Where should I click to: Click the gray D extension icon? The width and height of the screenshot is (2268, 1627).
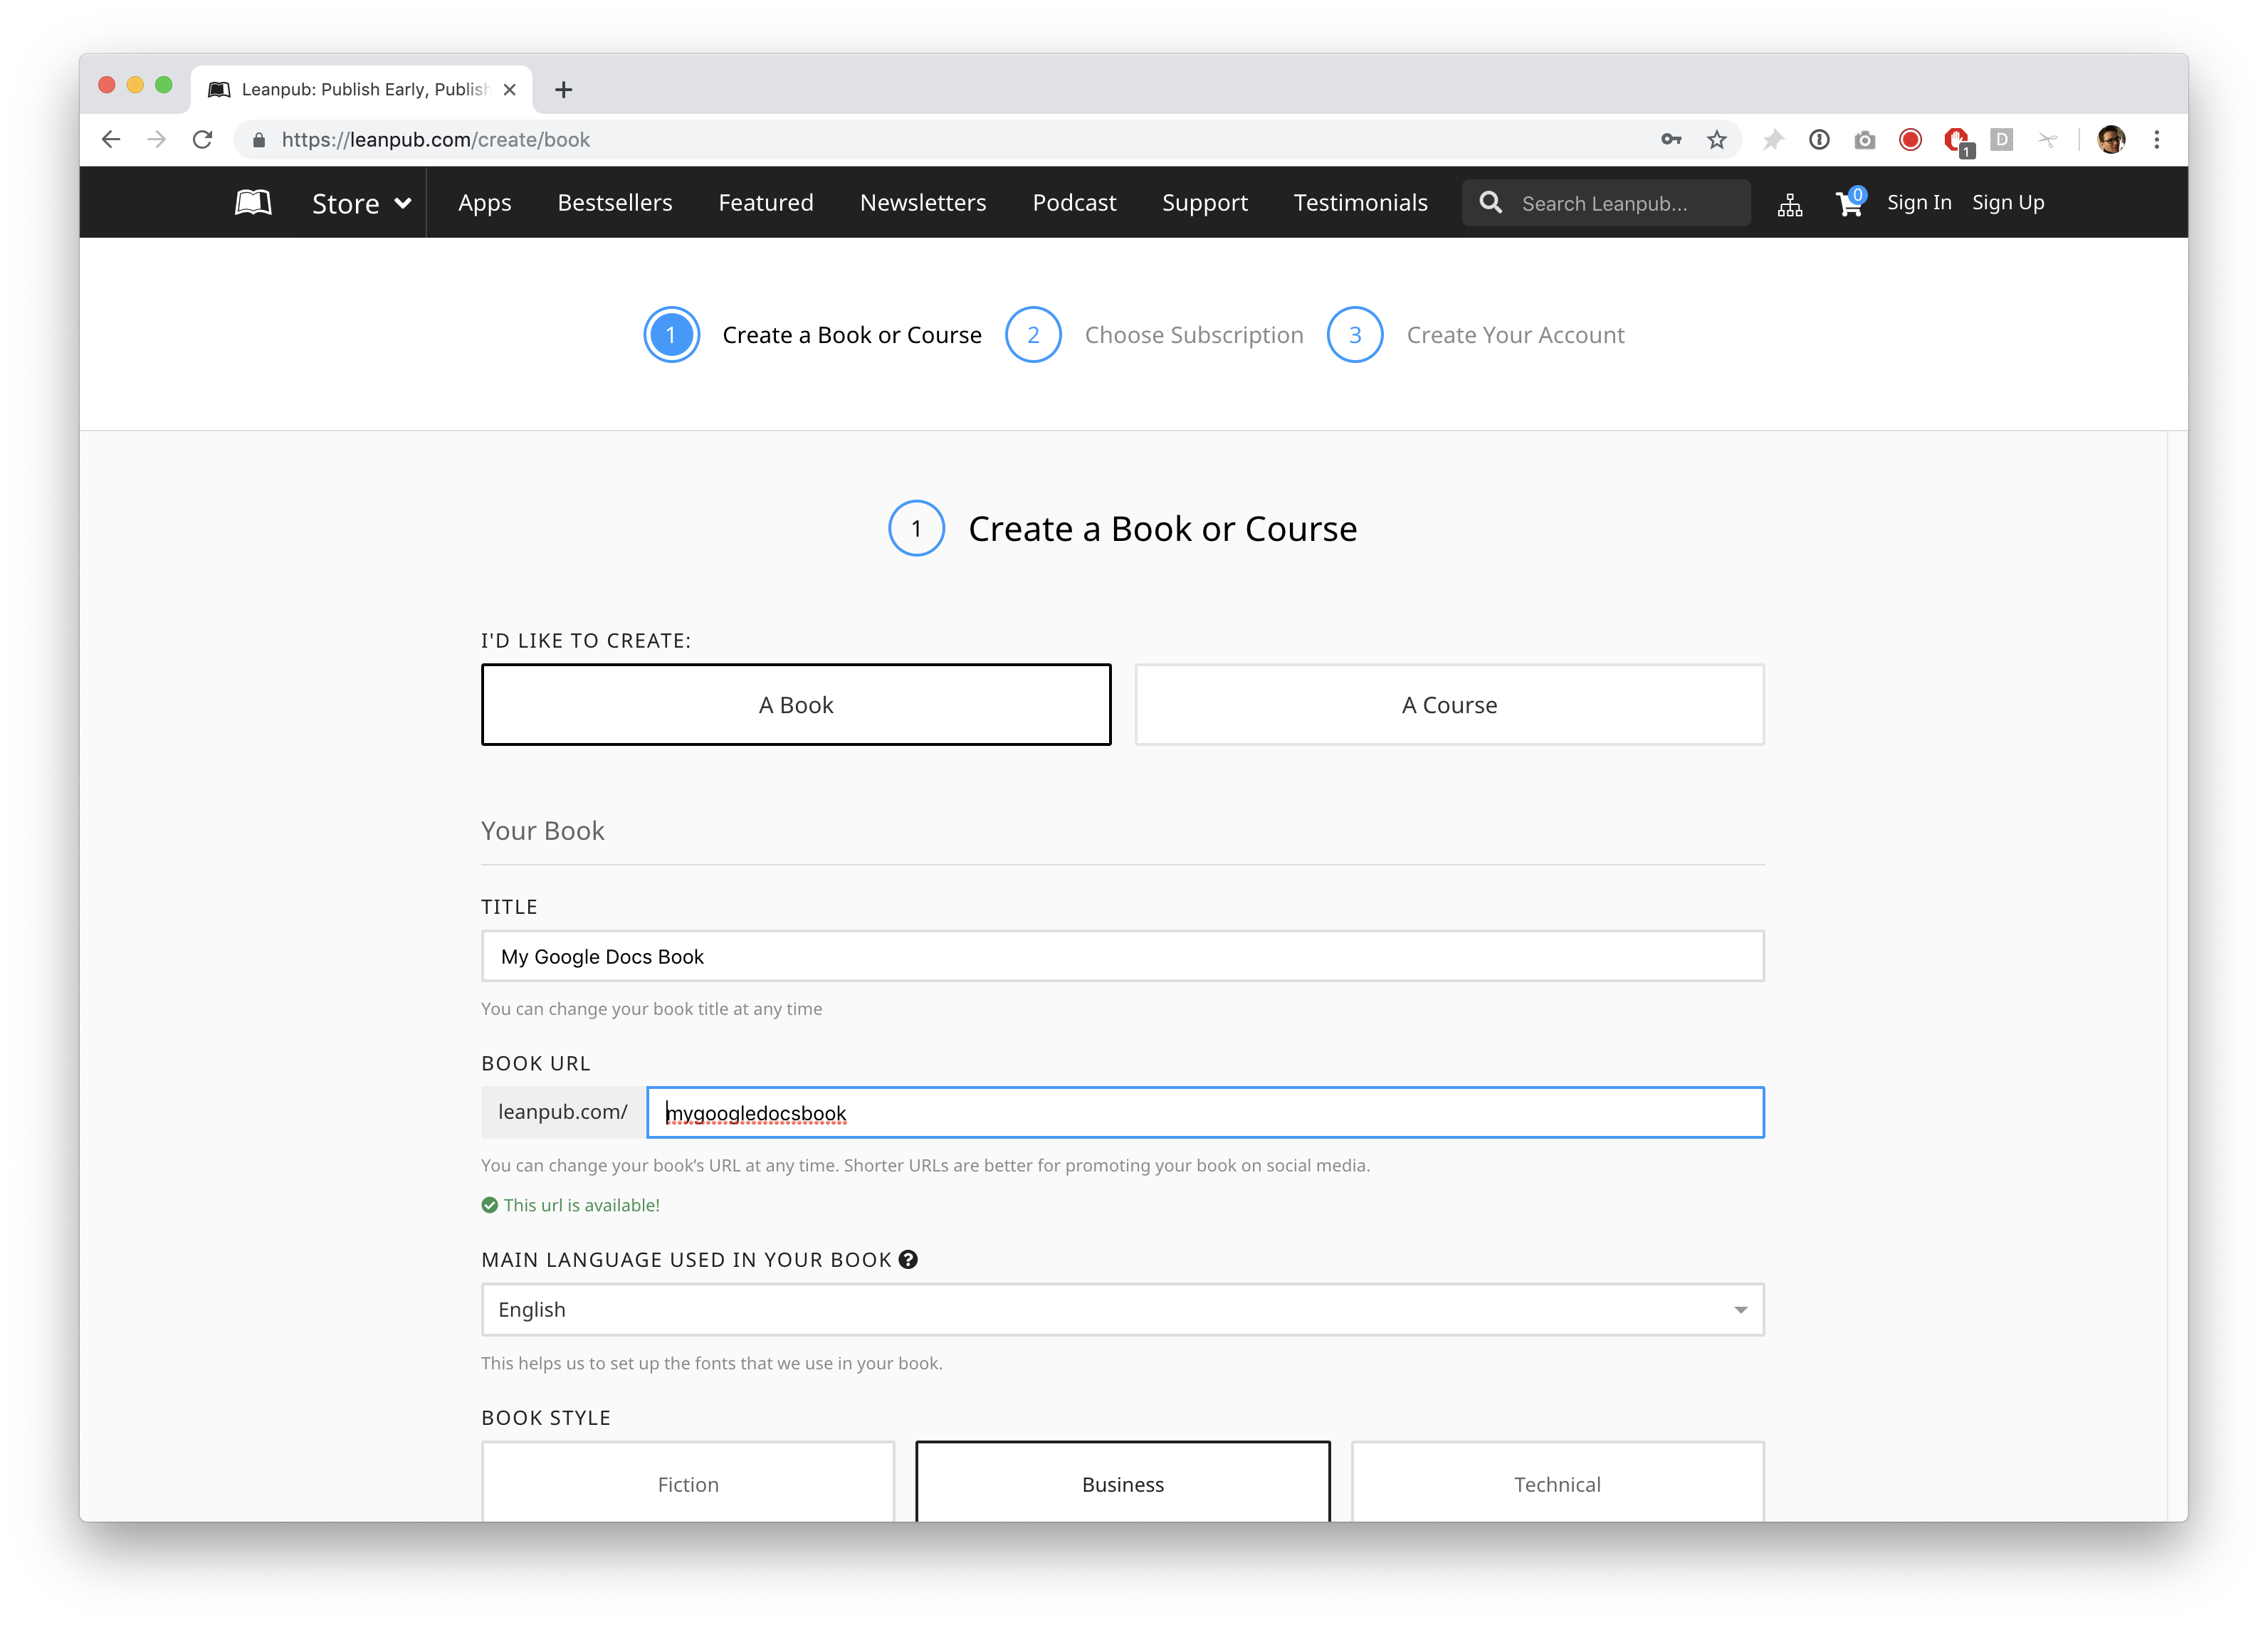pos(2002,140)
